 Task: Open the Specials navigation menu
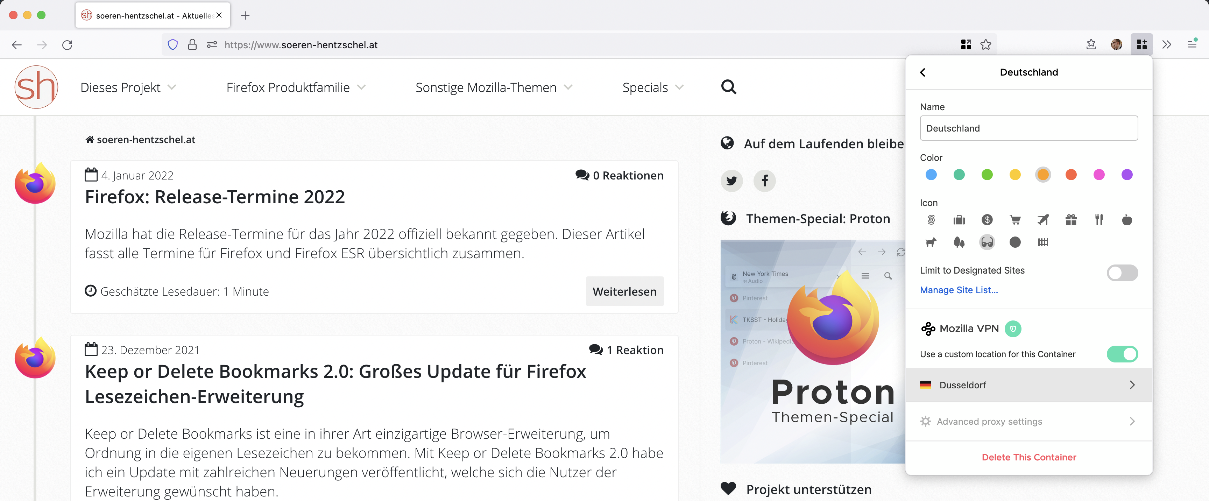click(x=653, y=87)
